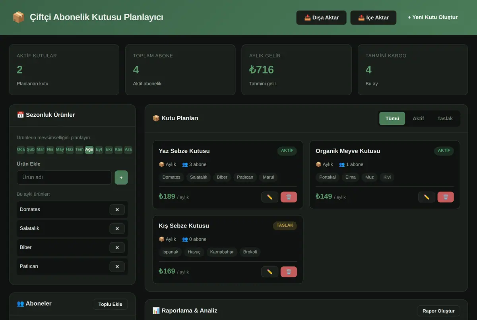Click the Marul product tag
The image size is (477, 320).
point(268,177)
